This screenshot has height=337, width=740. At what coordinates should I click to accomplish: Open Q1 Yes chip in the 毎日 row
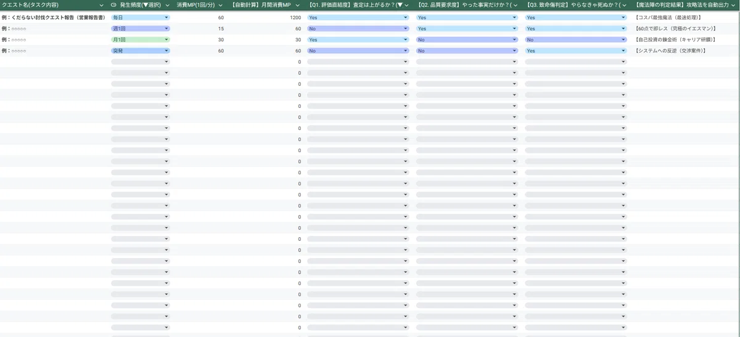[358, 17]
